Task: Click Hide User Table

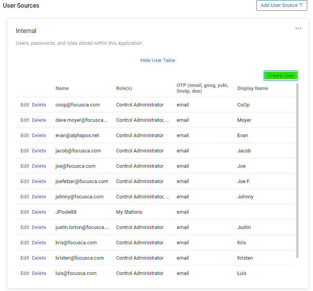Action: pyautogui.click(x=157, y=60)
